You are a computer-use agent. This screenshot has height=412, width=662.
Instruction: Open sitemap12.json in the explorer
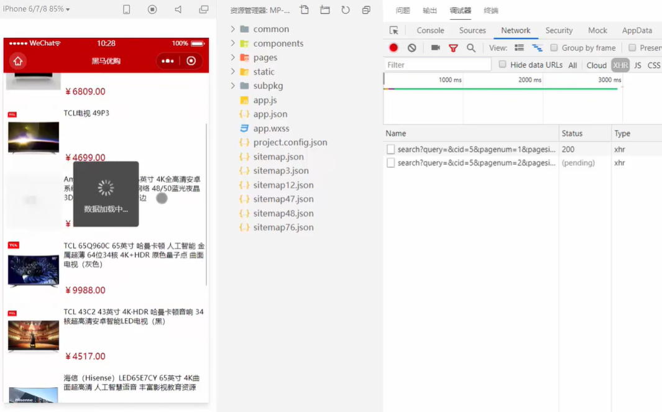(283, 185)
